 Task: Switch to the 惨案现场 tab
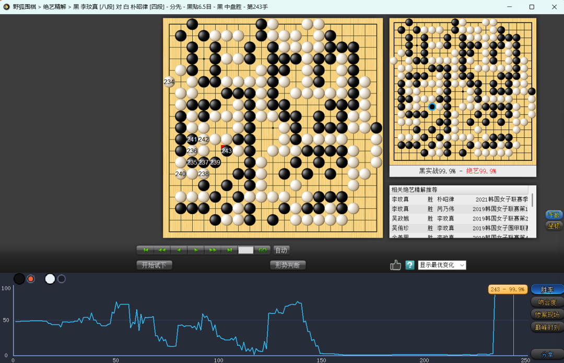(547, 315)
